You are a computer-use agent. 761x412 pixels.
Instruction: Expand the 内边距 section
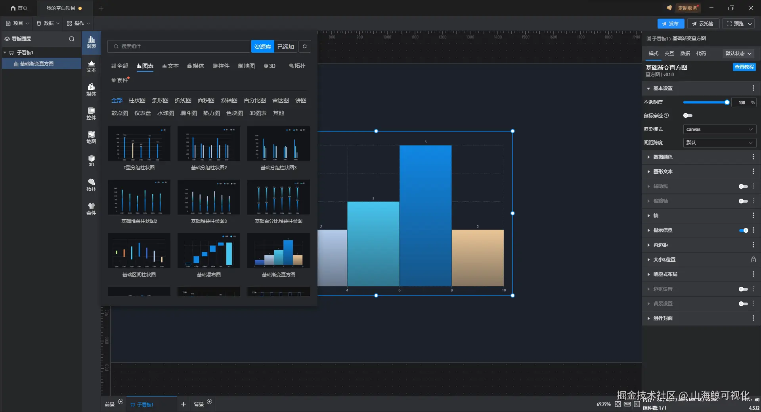[648, 245]
